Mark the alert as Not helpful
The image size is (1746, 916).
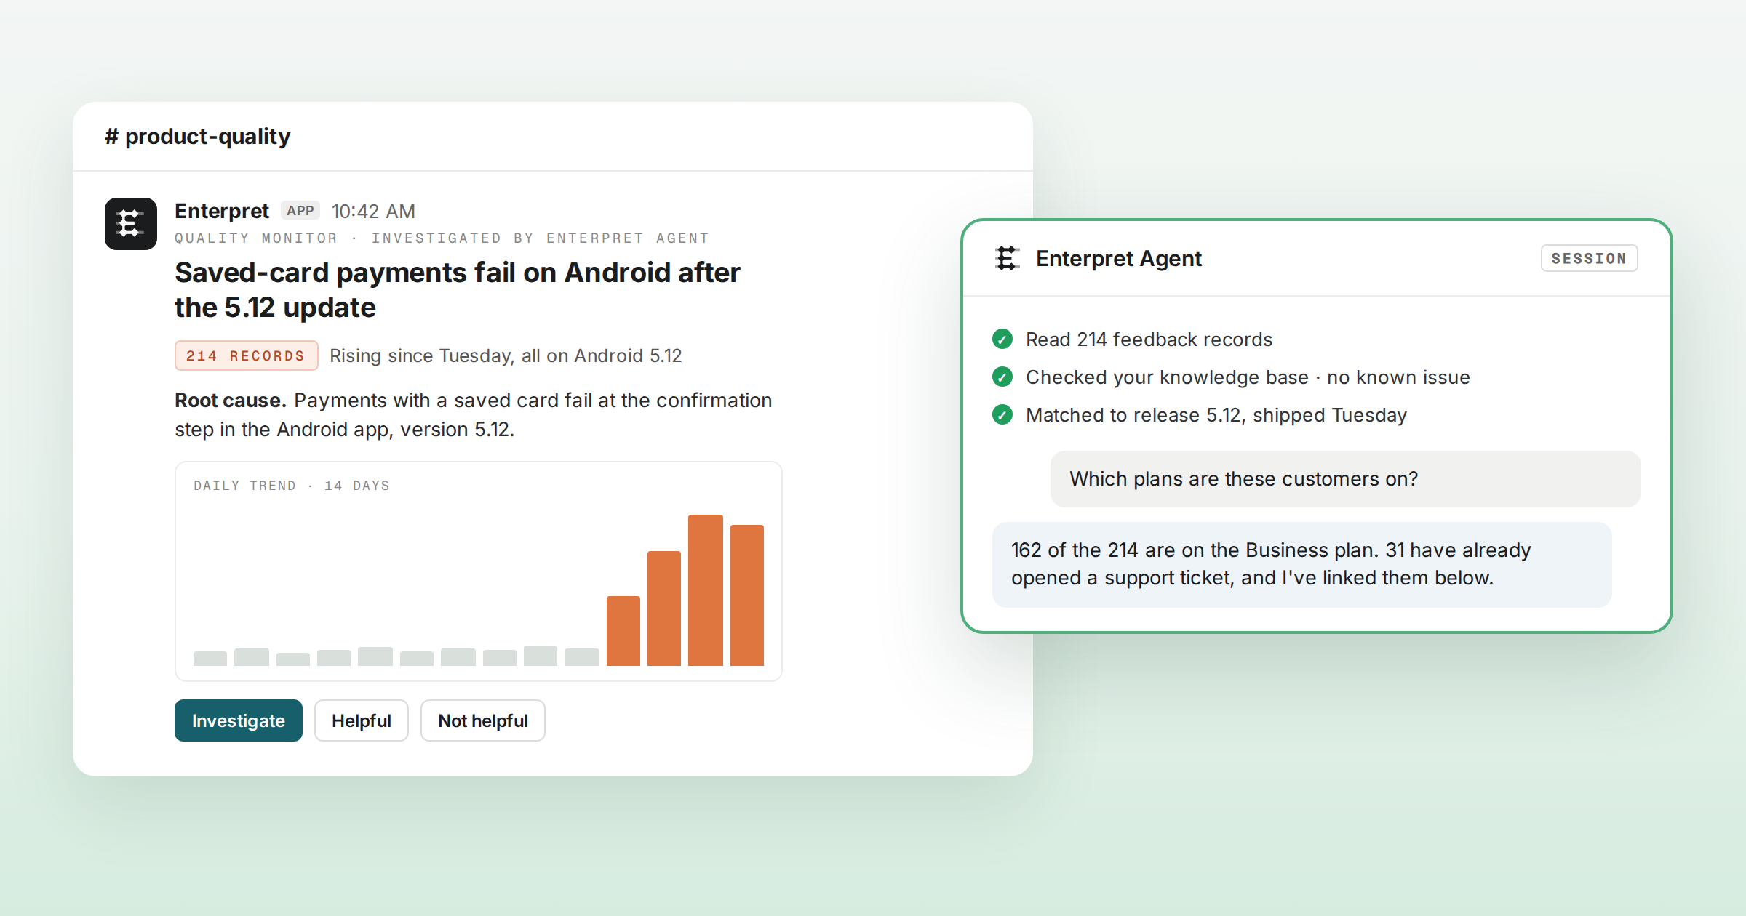(483, 720)
